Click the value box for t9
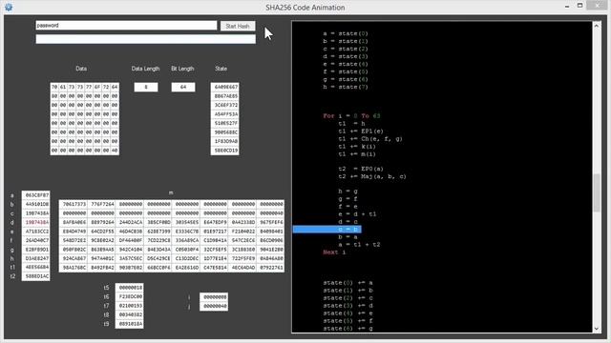This screenshot has height=343, width=611. [x=130, y=324]
